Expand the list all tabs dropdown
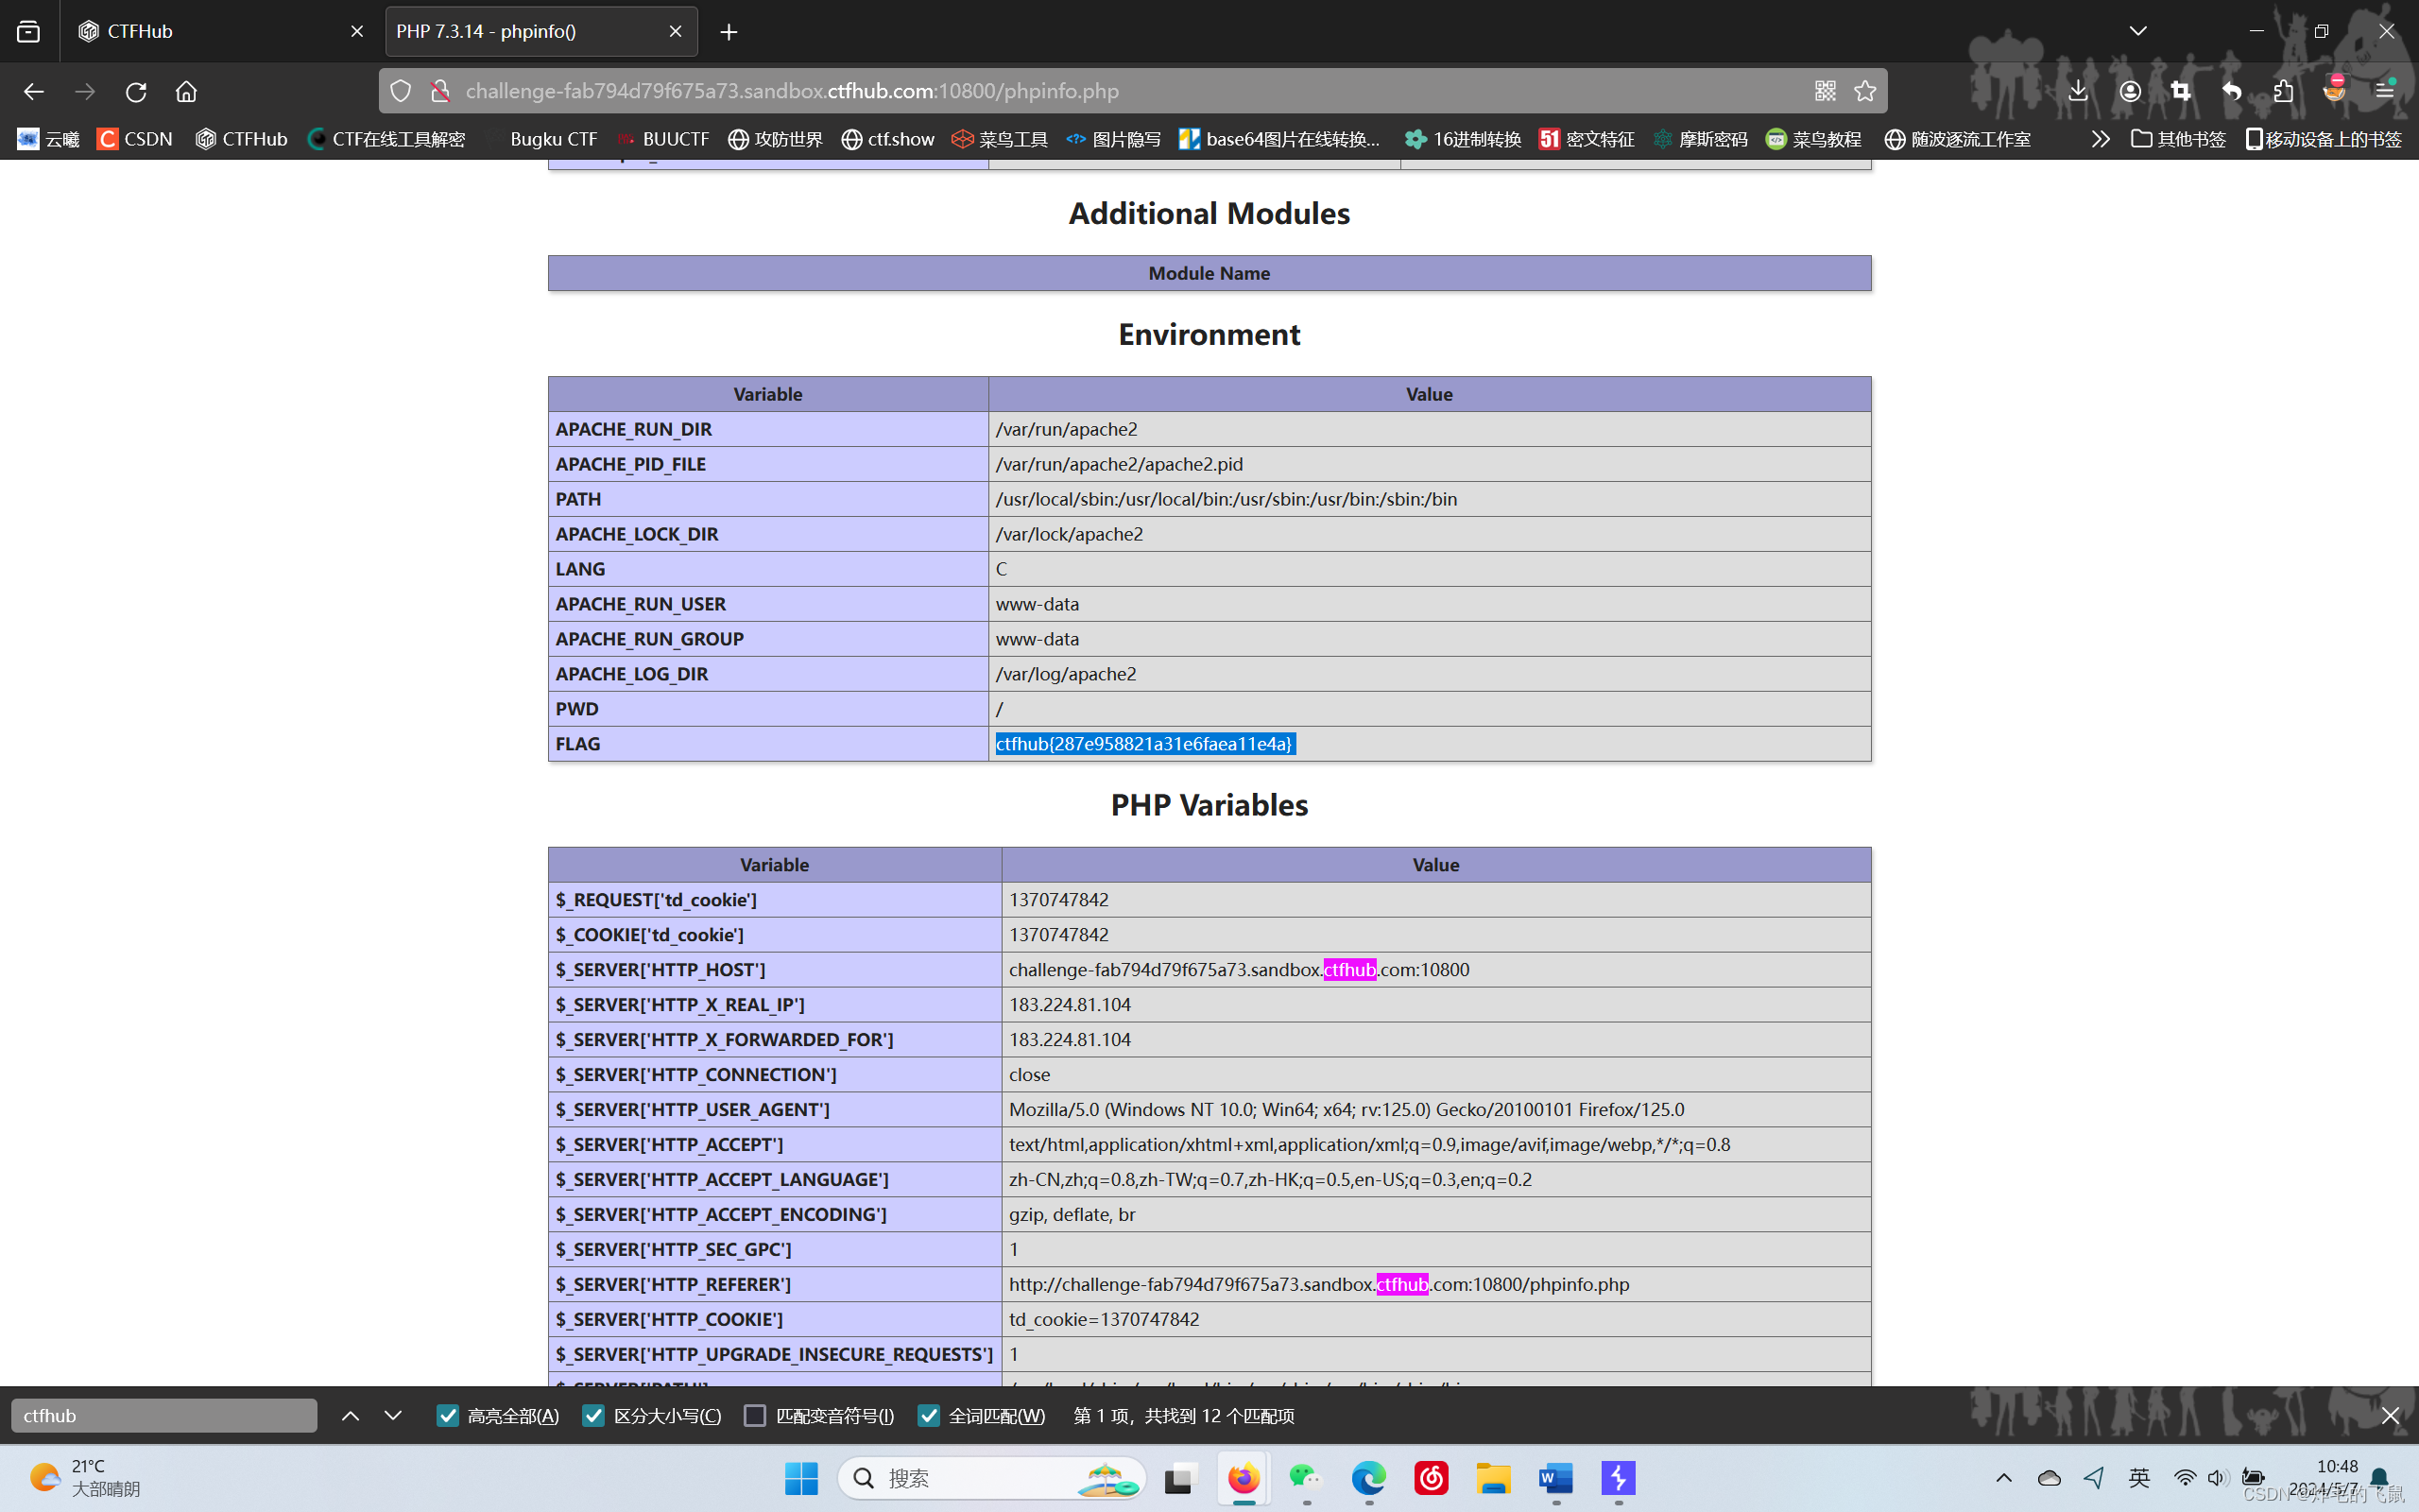 click(2137, 31)
